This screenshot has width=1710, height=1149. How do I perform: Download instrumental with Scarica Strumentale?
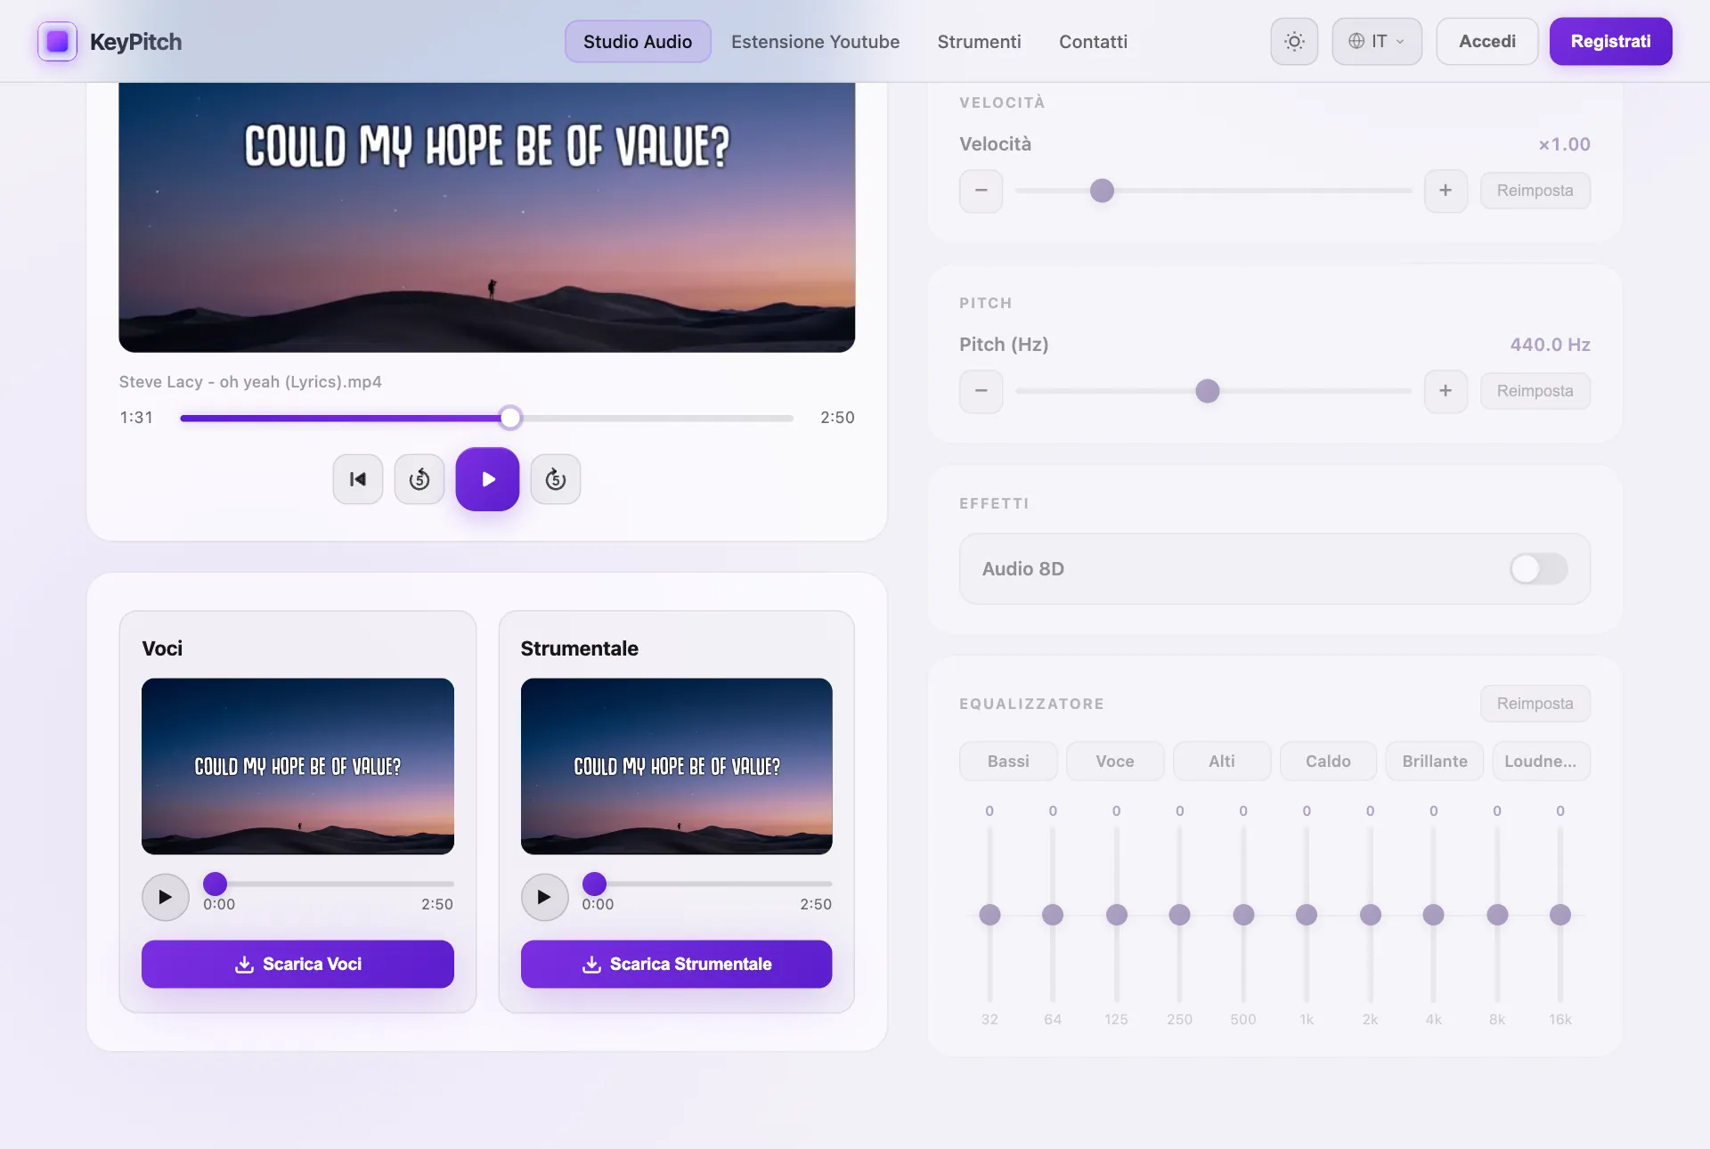pyautogui.click(x=676, y=965)
